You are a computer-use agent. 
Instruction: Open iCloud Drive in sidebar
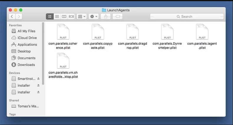point(24,38)
